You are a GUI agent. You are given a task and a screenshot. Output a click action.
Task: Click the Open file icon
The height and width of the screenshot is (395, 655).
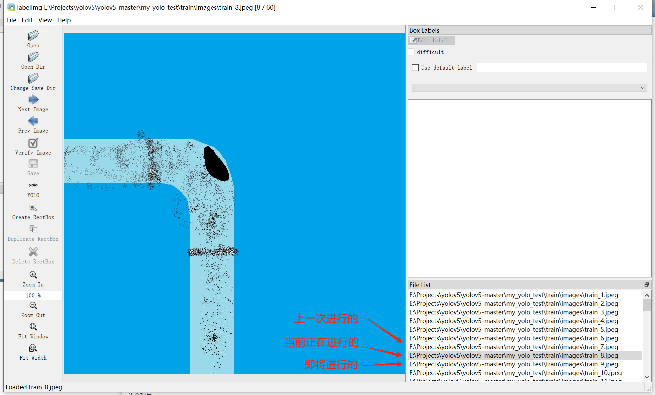click(33, 36)
